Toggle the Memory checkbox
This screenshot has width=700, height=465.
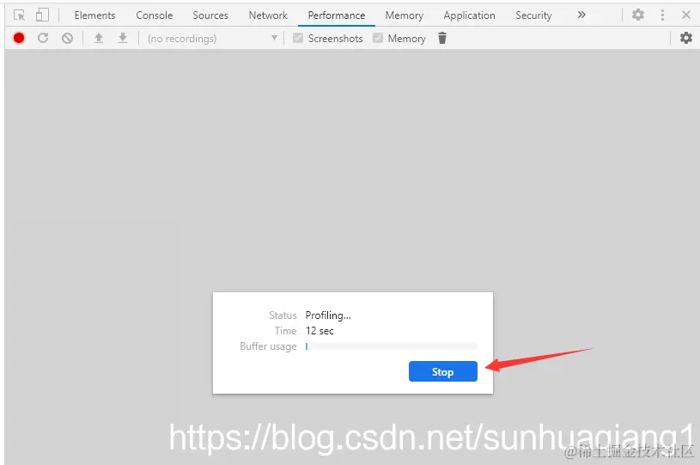pyautogui.click(x=378, y=38)
